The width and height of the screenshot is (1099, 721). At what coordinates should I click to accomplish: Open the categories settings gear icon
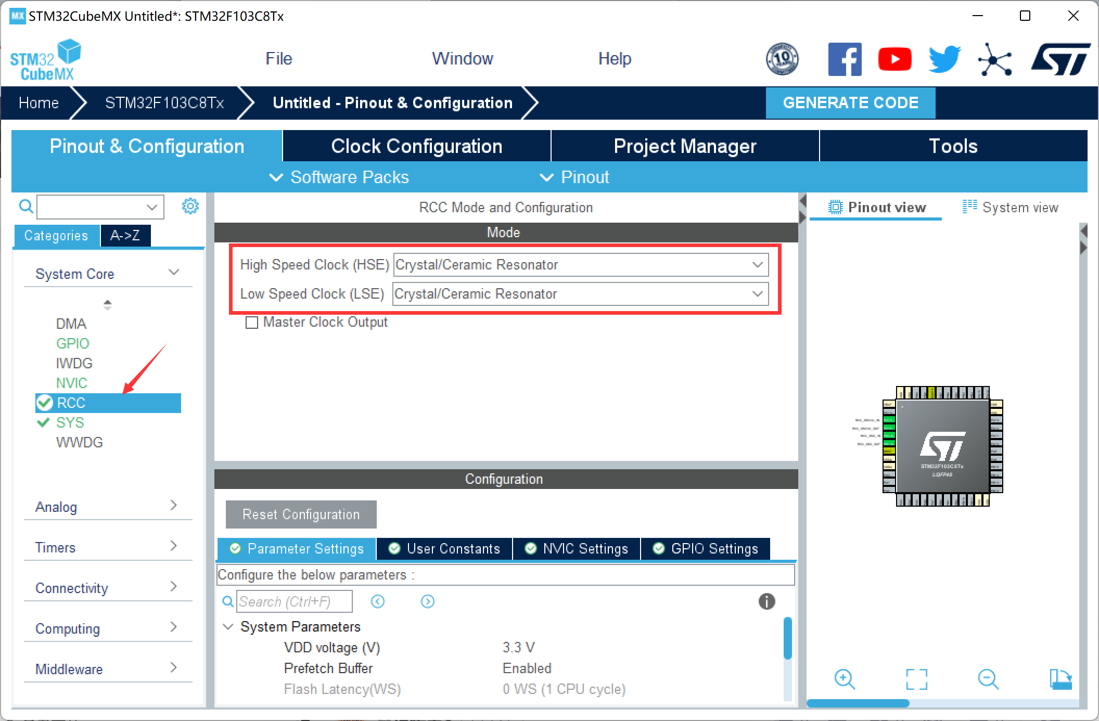tap(190, 206)
